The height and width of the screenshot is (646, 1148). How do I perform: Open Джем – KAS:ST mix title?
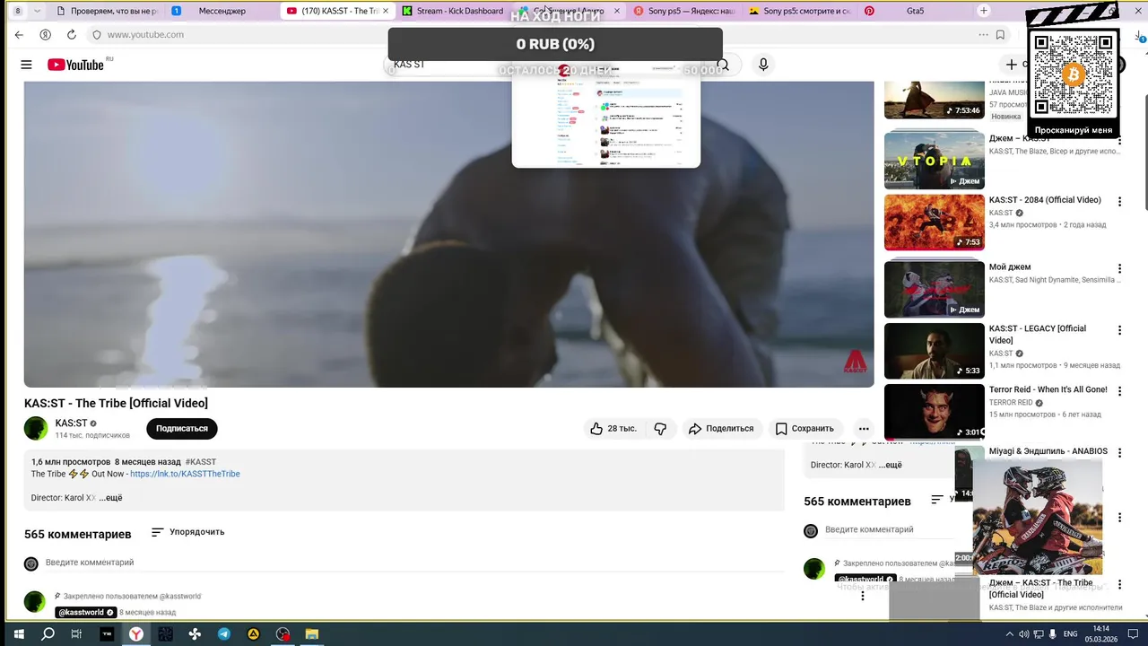point(1020,138)
